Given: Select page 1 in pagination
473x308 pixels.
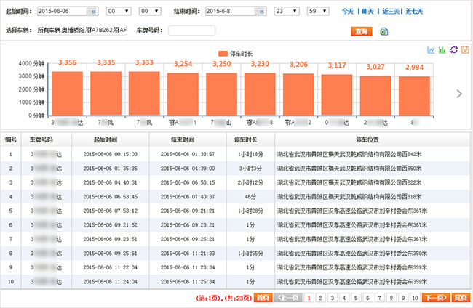Looking at the screenshot, I should tap(309, 298).
